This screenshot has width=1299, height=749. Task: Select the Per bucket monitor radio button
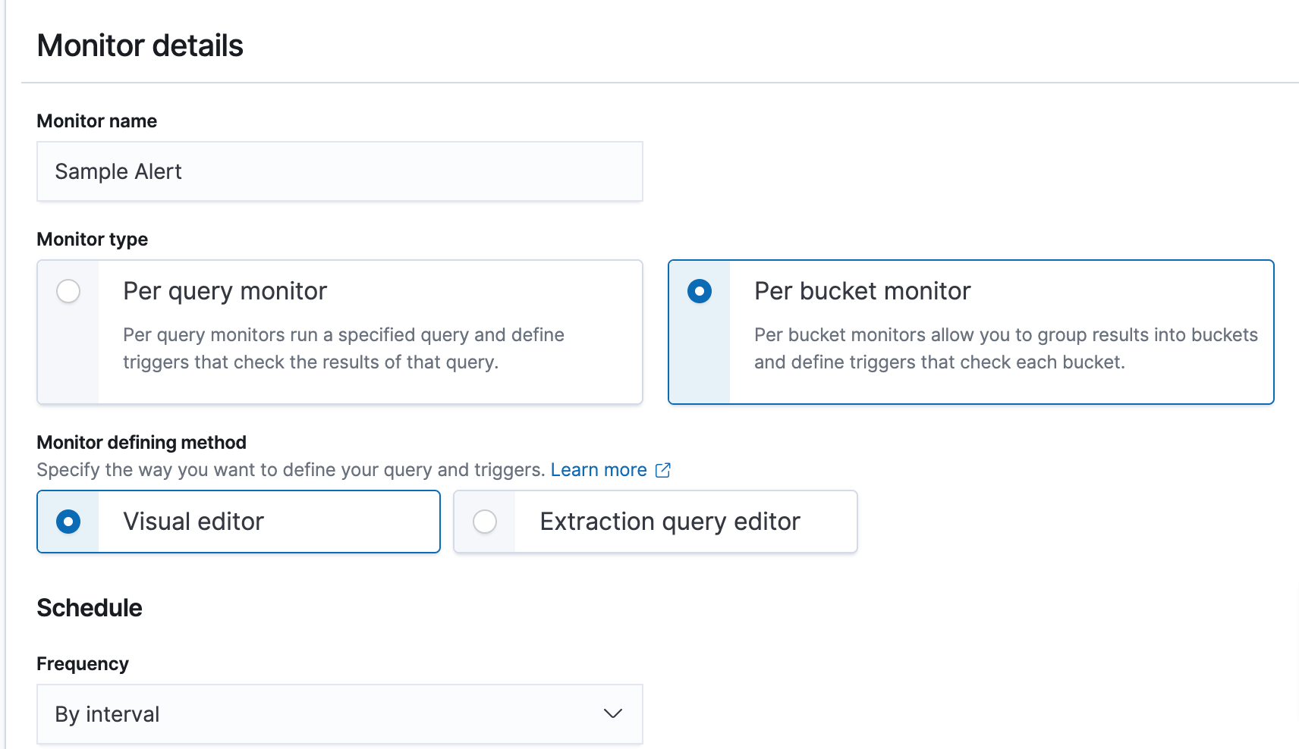[x=700, y=291]
